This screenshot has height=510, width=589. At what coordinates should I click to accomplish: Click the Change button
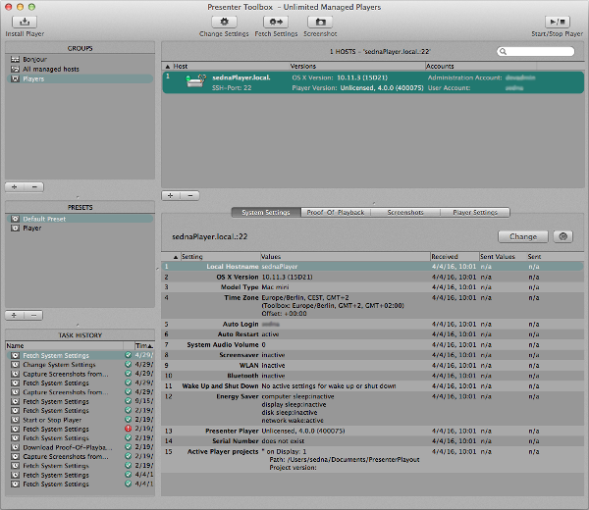coord(523,236)
